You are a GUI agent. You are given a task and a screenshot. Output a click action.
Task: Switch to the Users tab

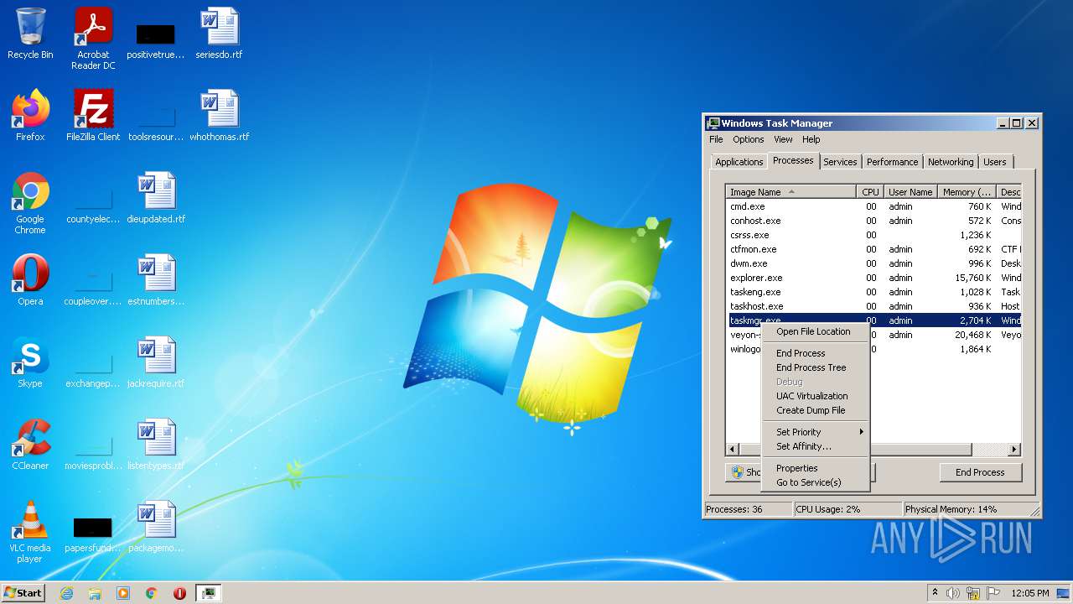[x=995, y=162]
